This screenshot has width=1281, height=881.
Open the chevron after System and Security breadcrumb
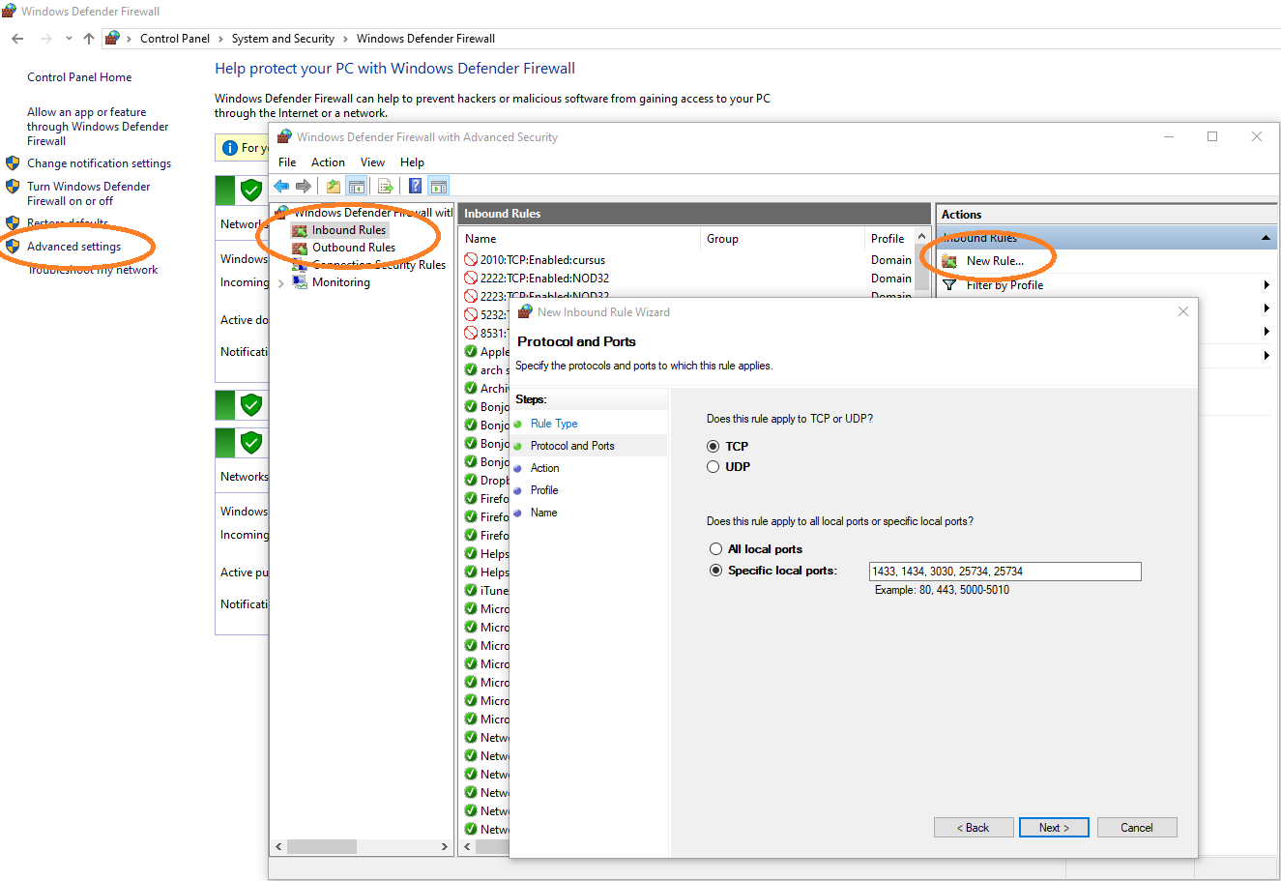point(345,39)
